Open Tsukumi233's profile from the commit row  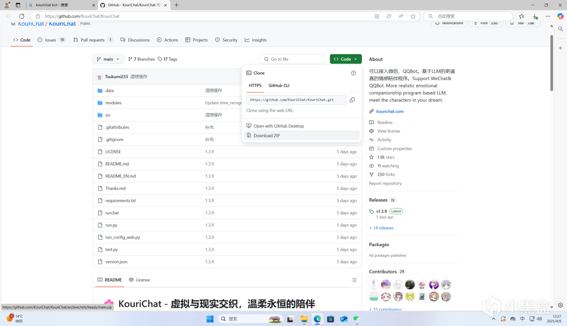(x=117, y=77)
